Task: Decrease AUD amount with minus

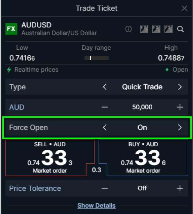Action: 105,107
